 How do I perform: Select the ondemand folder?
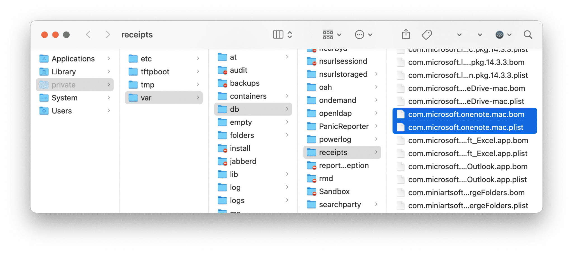click(342, 100)
